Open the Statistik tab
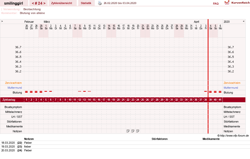The width and height of the screenshot is (250, 159). [x=86, y=3]
